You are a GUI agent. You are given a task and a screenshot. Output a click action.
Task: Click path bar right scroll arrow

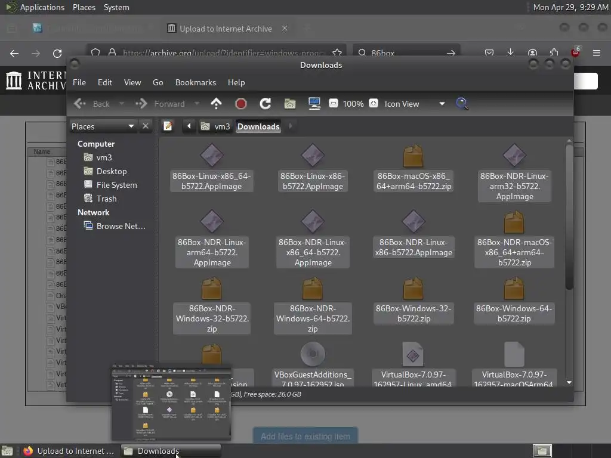[291, 126]
